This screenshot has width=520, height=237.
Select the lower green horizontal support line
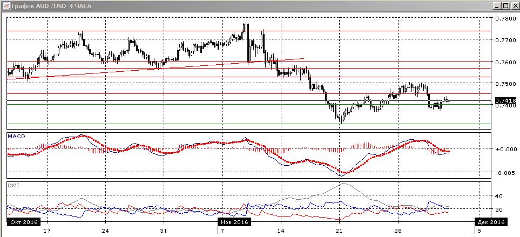[x=249, y=124]
